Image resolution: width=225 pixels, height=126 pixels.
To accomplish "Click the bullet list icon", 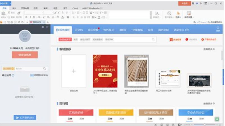I will tap(73, 13).
